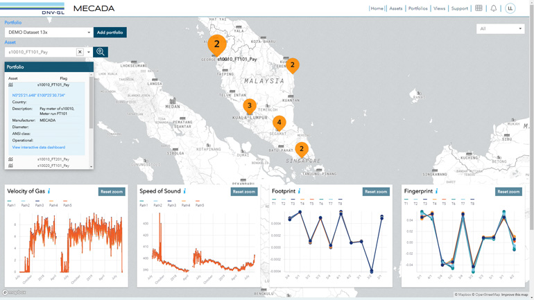This screenshot has height=300, width=534.
Task: Click the Mapbox logo on the map
Action: 15,292
